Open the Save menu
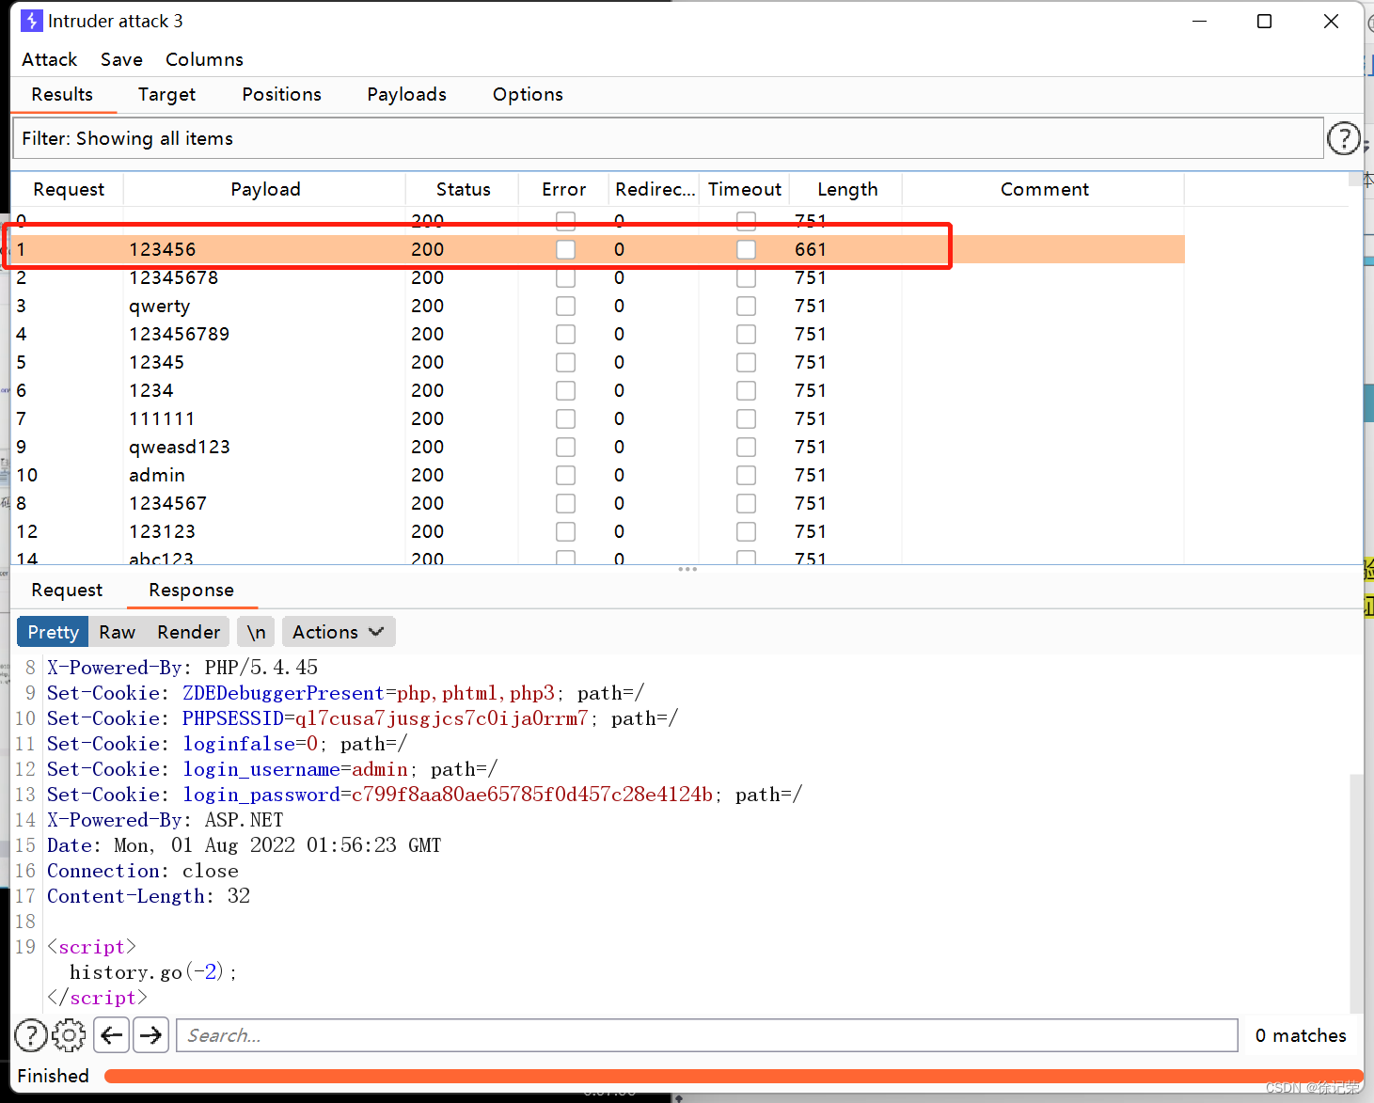This screenshot has width=1374, height=1103. click(122, 59)
